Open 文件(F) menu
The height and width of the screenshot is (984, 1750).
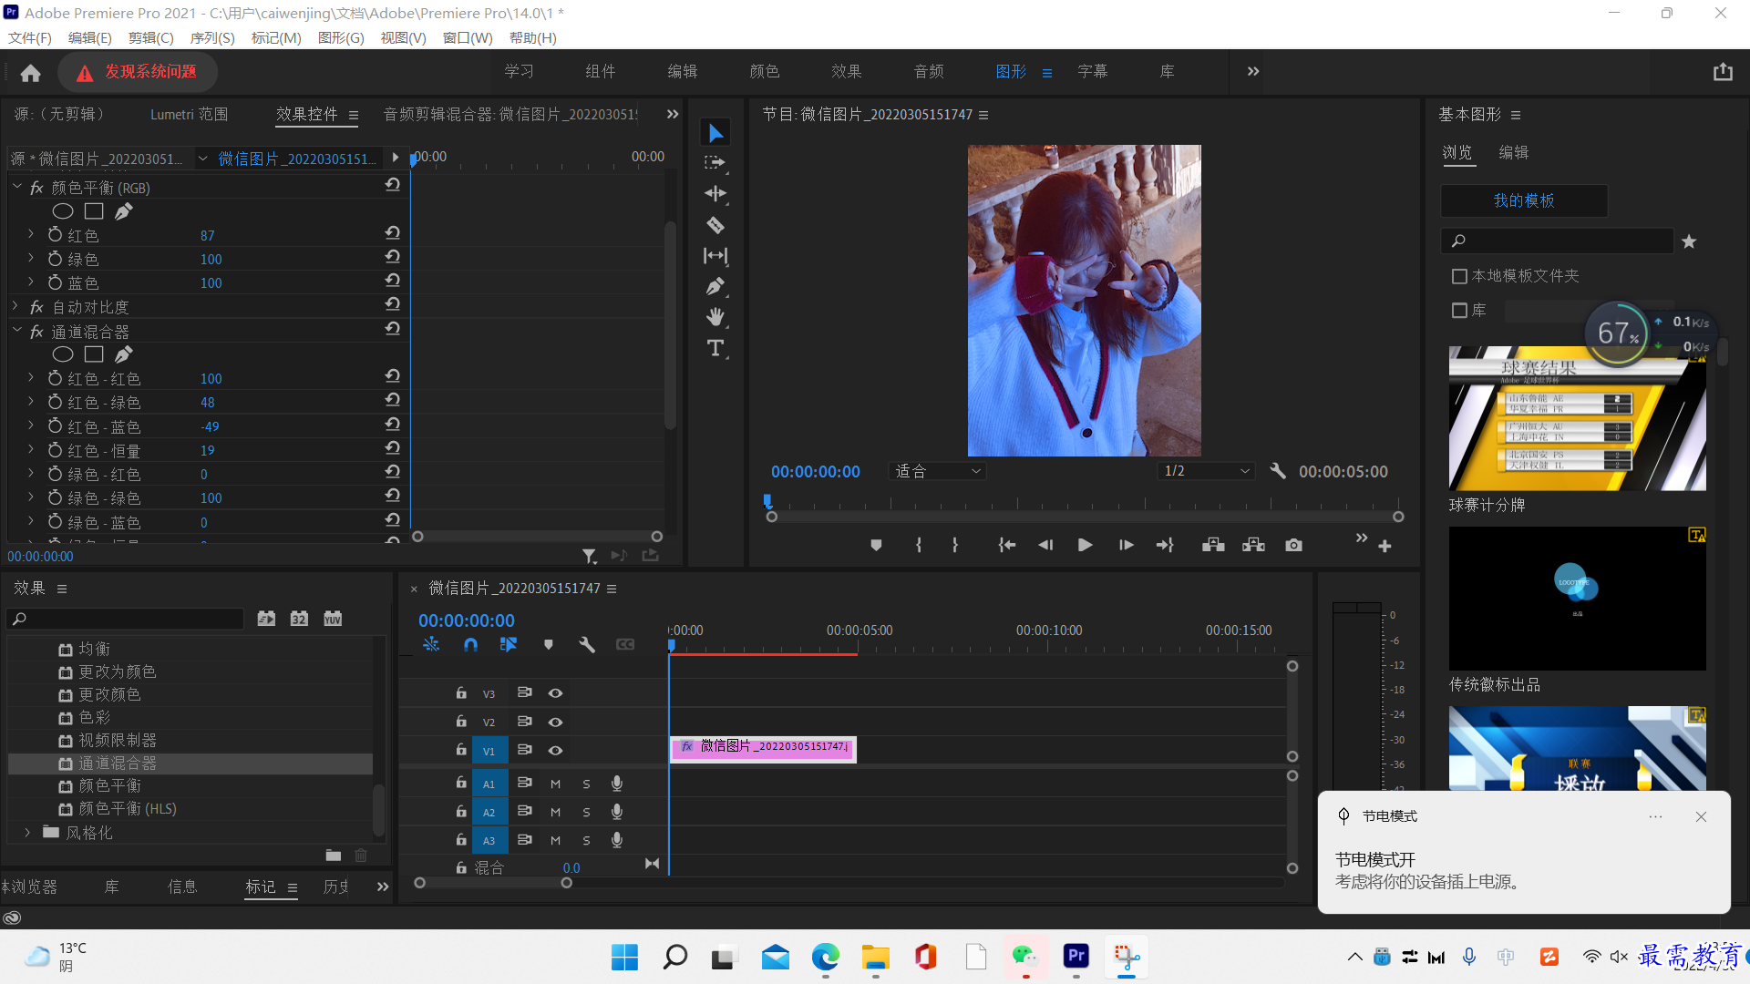pos(30,37)
